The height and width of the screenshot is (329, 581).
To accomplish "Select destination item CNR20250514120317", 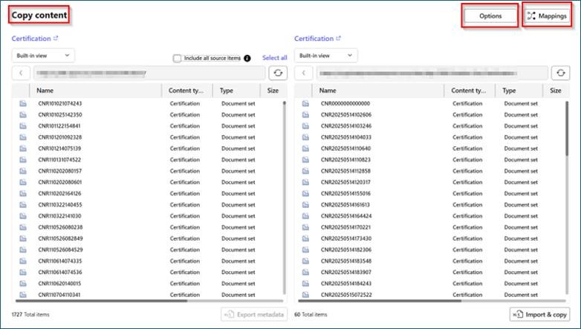I will point(345,182).
